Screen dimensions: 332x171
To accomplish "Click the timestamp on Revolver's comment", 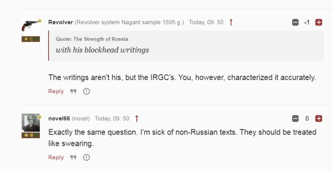I will point(206,22).
